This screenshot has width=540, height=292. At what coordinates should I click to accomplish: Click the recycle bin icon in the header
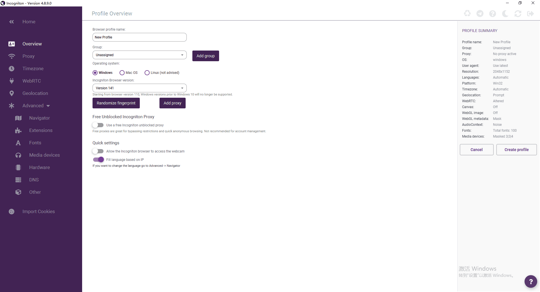[467, 13]
